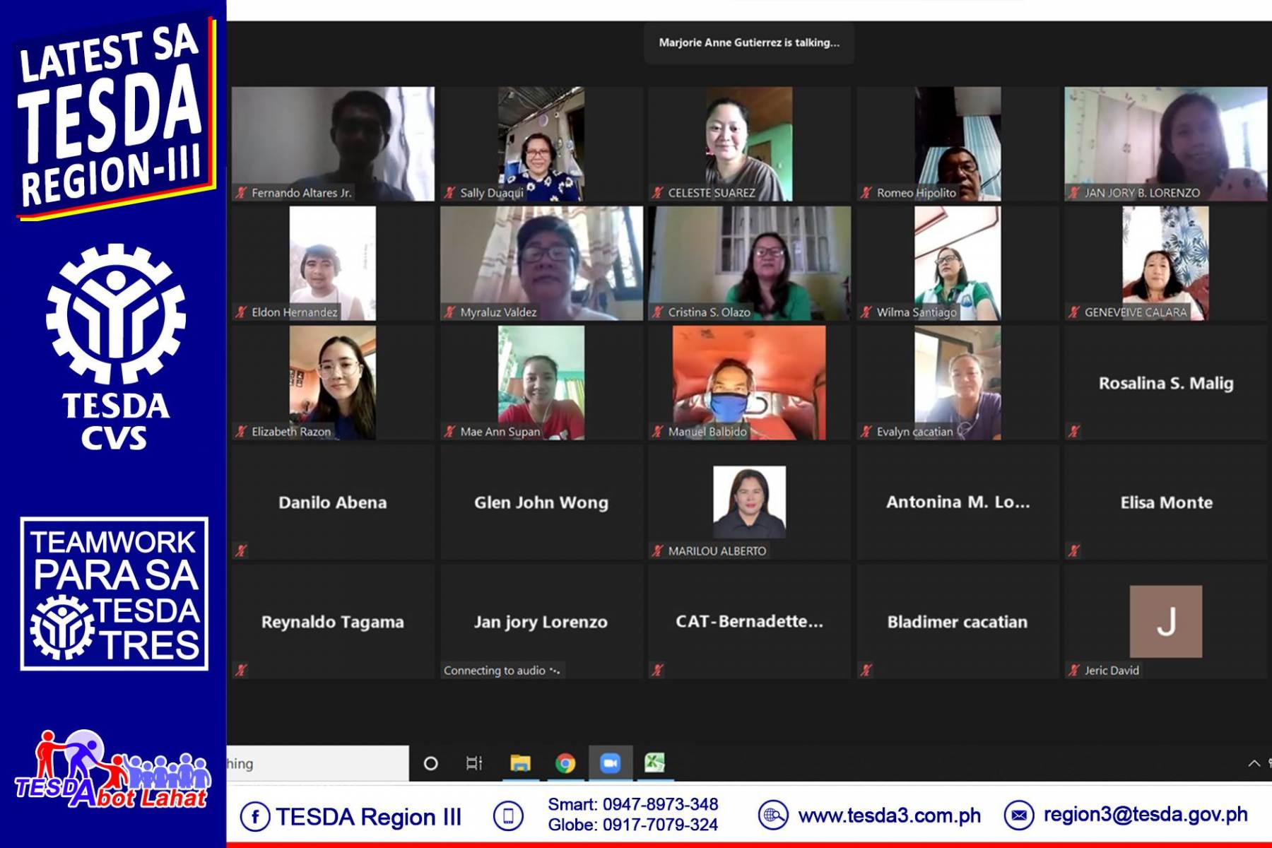Image resolution: width=1272 pixels, height=848 pixels.
Task: Select Fernando Altares Jr. video tile
Action: point(333,144)
